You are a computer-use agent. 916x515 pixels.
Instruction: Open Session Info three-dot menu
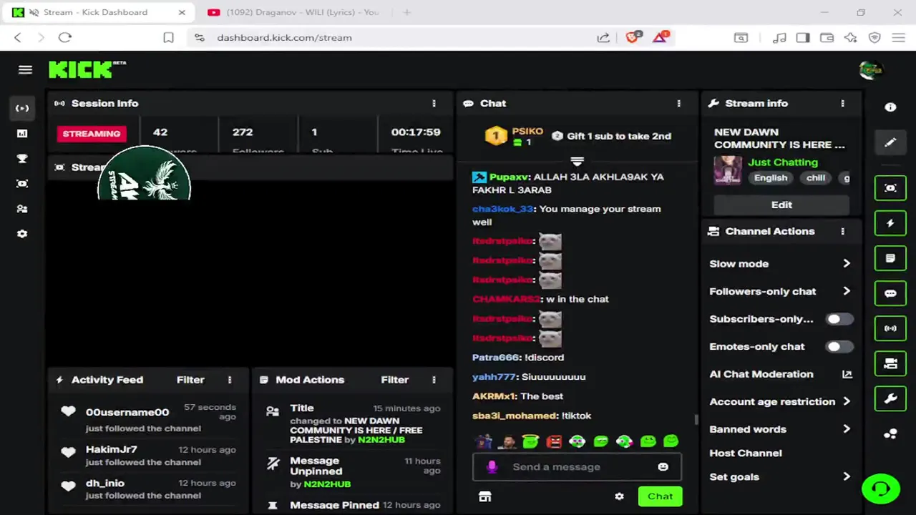434,103
